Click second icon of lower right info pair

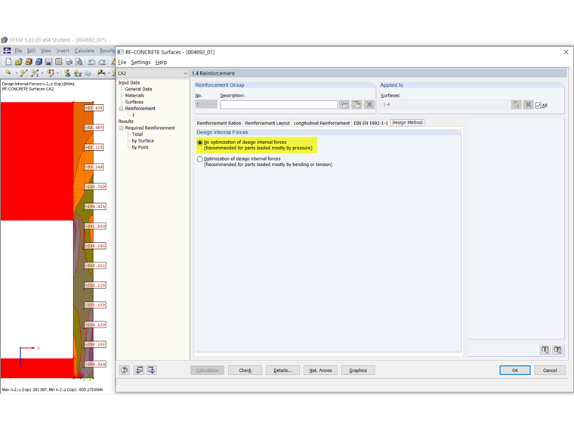557,350
